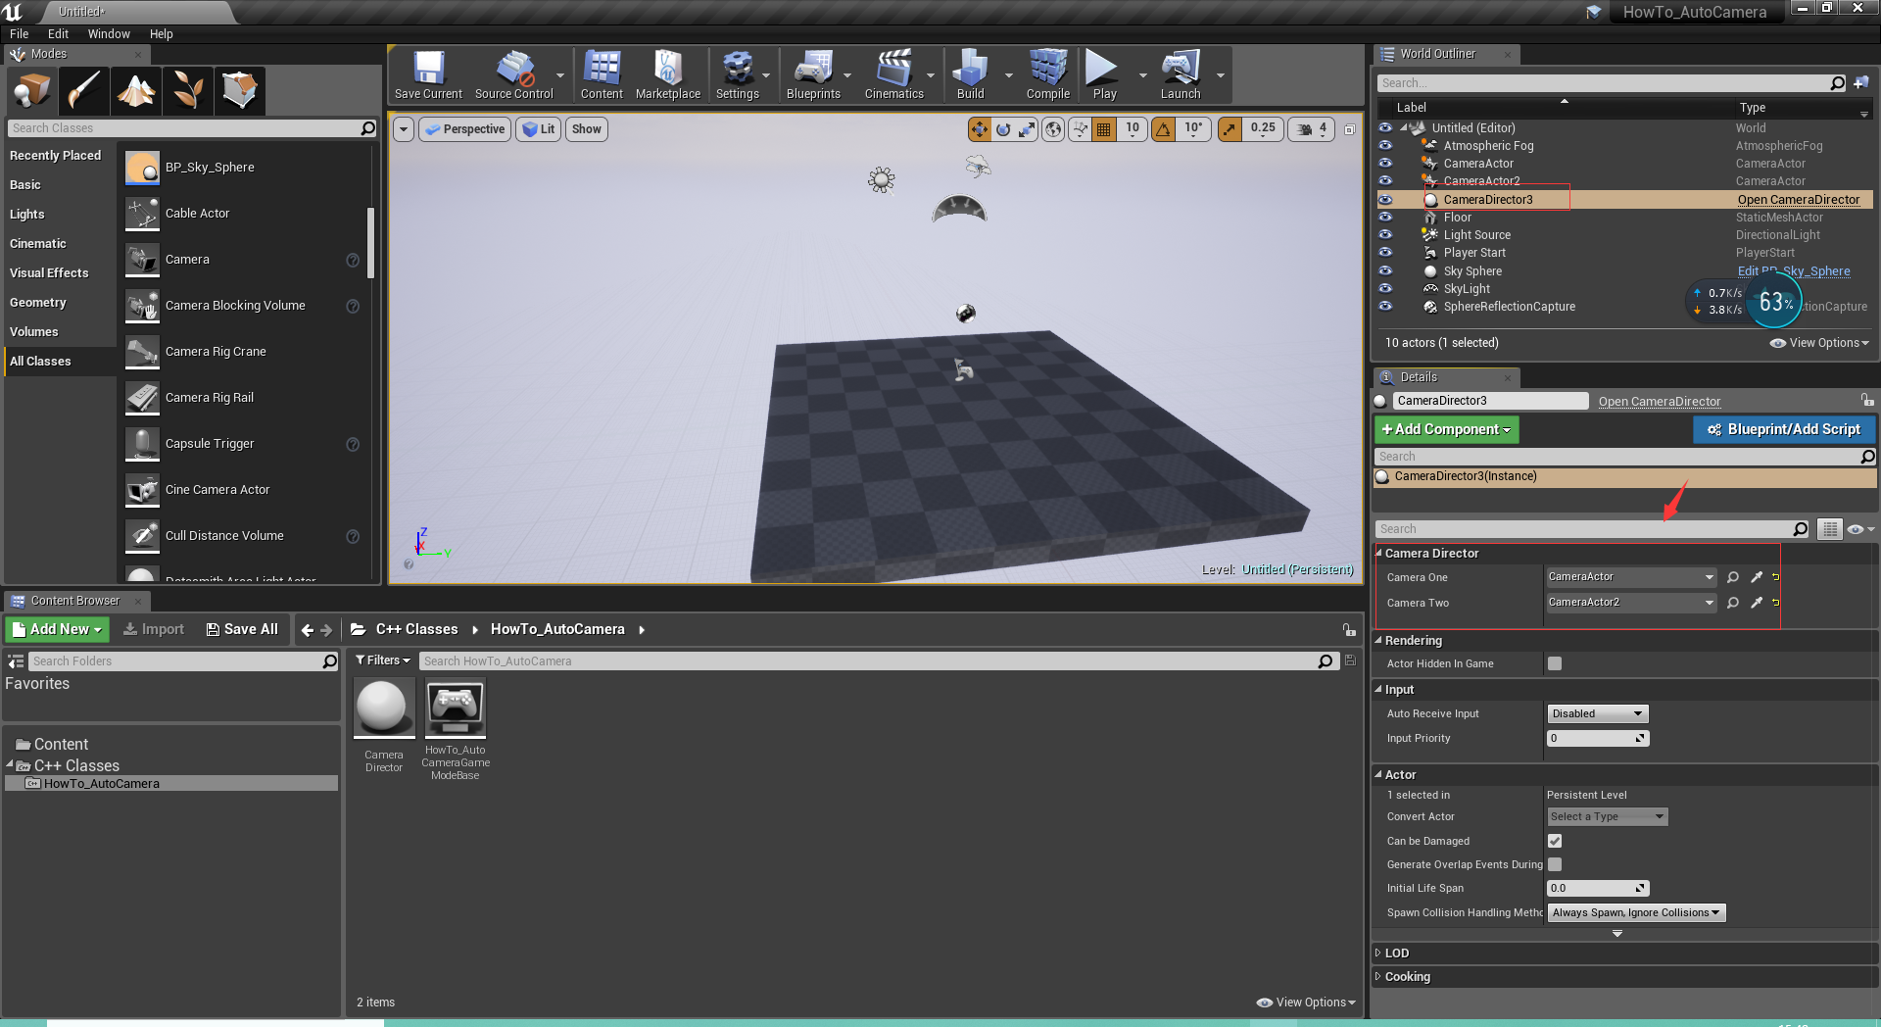1881x1027 pixels.
Task: Select the Foliage mode tool
Action: (187, 90)
